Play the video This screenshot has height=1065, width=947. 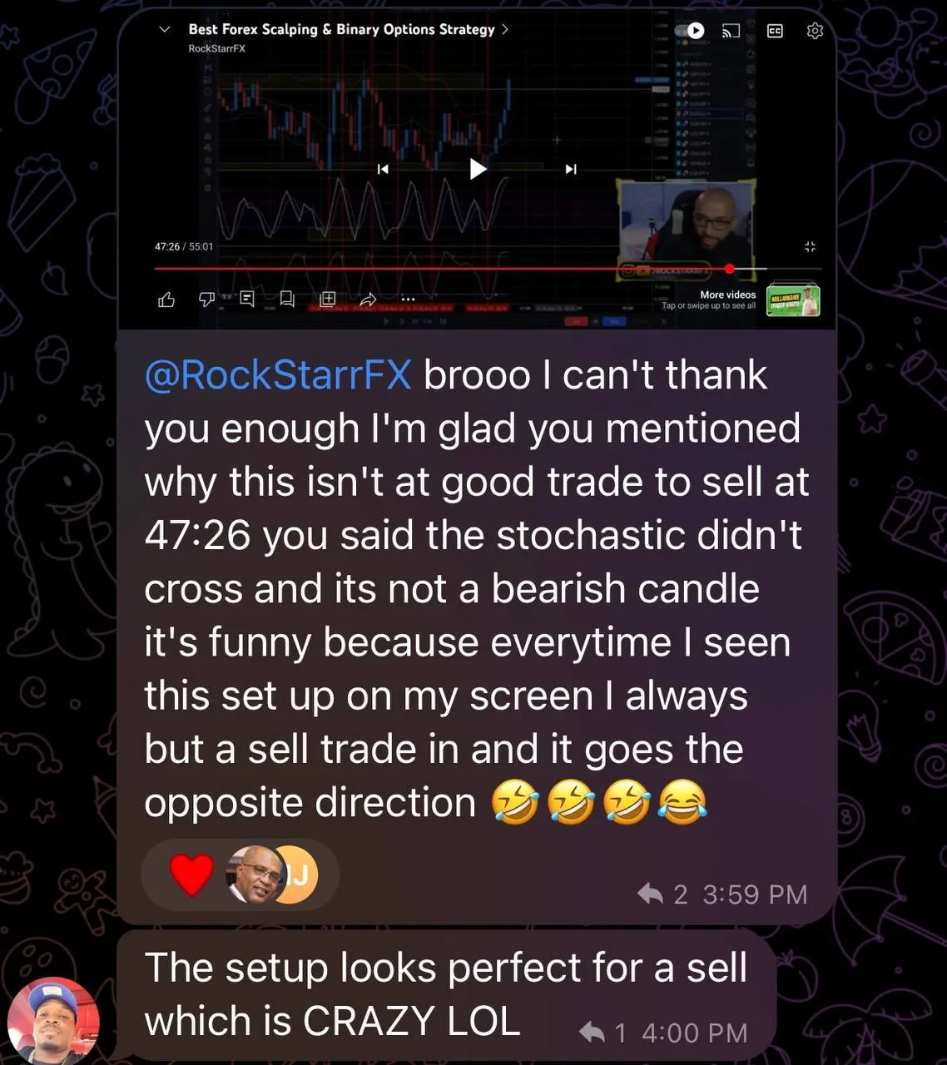(x=477, y=169)
